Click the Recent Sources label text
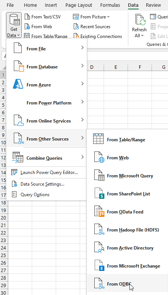 click(x=95, y=27)
